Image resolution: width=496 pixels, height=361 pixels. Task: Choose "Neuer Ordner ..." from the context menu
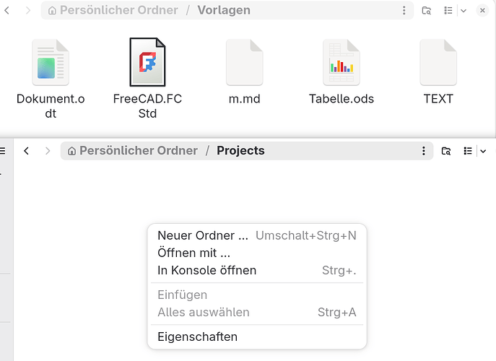(202, 235)
